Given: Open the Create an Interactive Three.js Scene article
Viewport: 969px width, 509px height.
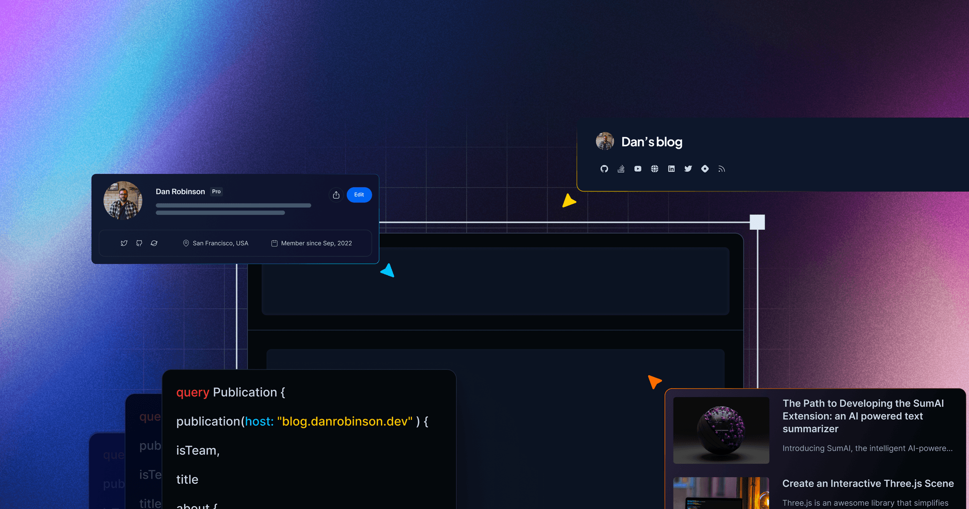Looking at the screenshot, I should coord(868,483).
